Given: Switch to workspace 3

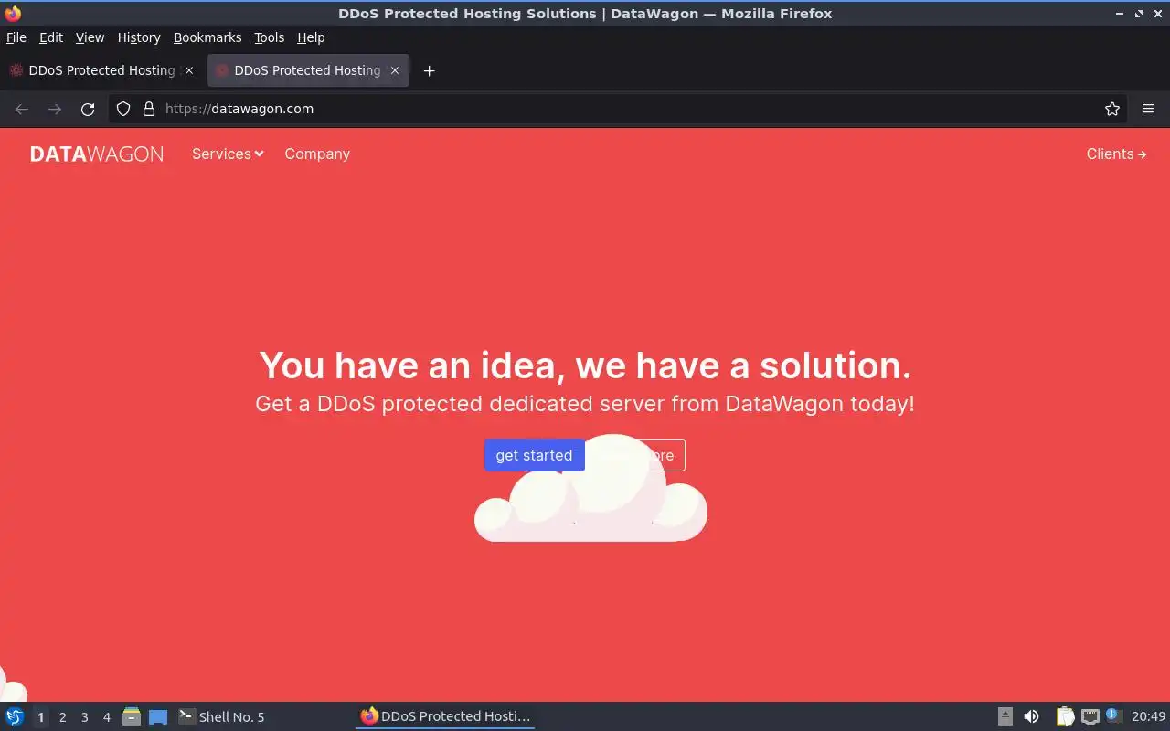Looking at the screenshot, I should click(x=84, y=717).
